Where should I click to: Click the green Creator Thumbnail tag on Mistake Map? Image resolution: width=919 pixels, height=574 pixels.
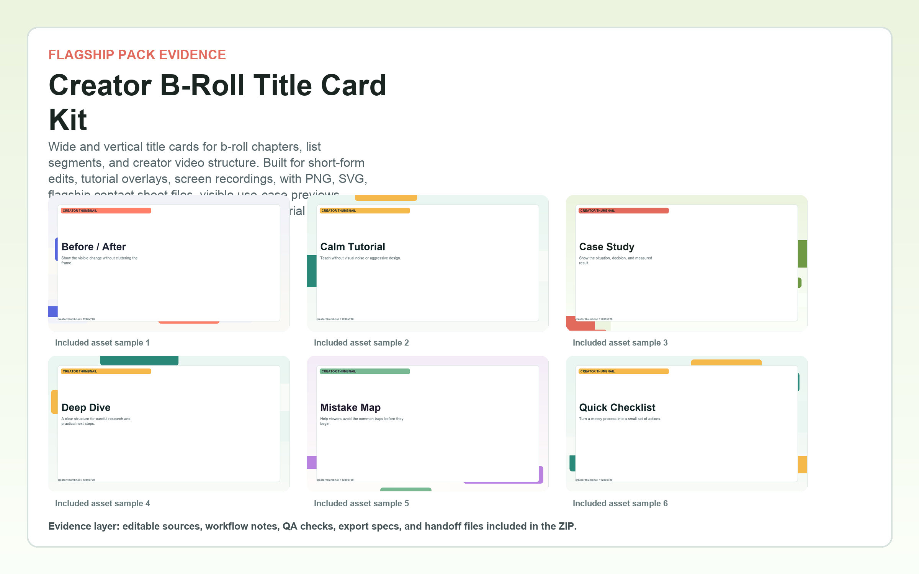point(365,371)
